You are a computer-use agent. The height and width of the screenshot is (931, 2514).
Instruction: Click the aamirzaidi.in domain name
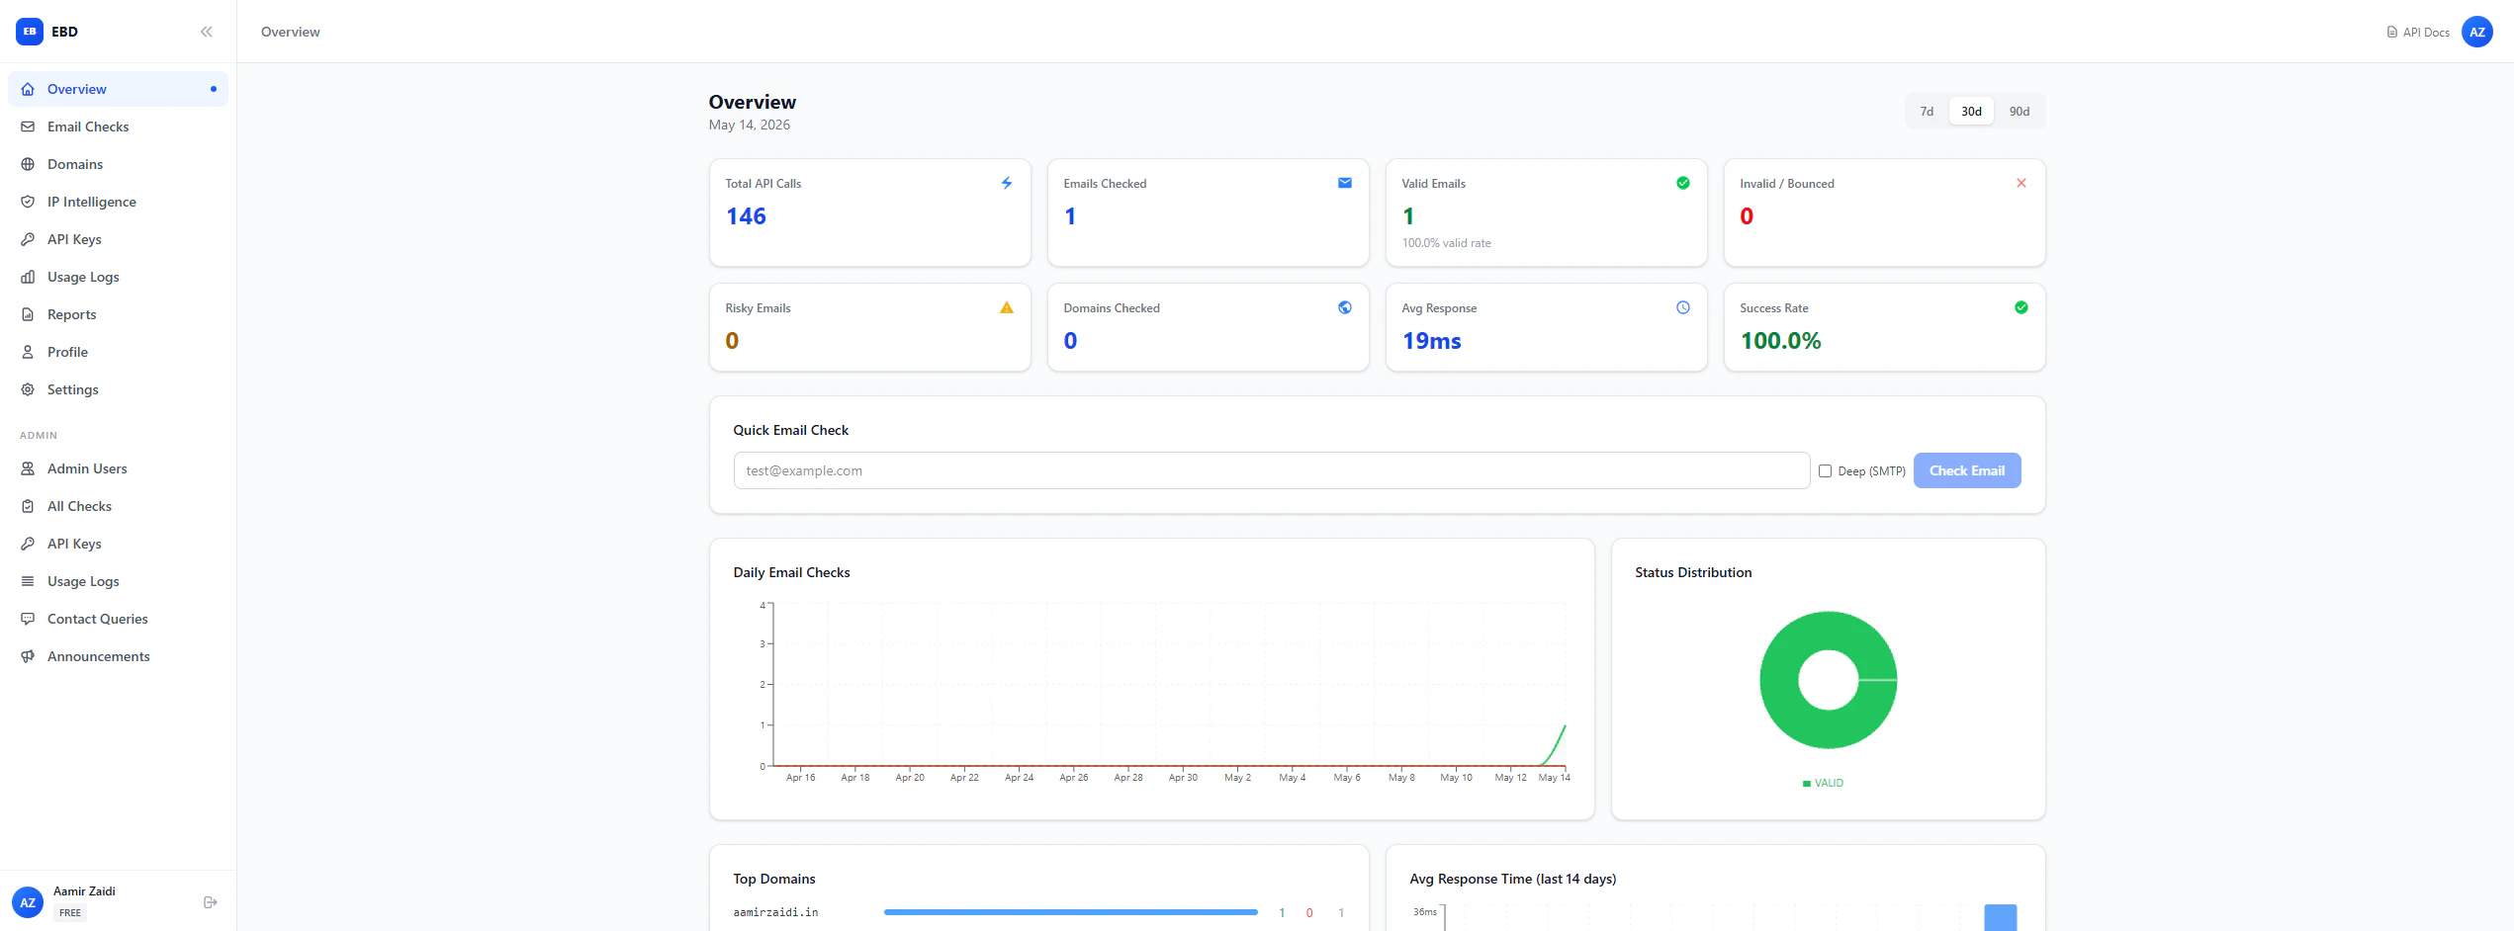(775, 912)
